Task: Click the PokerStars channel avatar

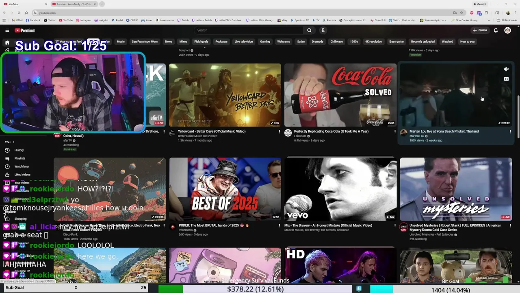Action: click(173, 227)
